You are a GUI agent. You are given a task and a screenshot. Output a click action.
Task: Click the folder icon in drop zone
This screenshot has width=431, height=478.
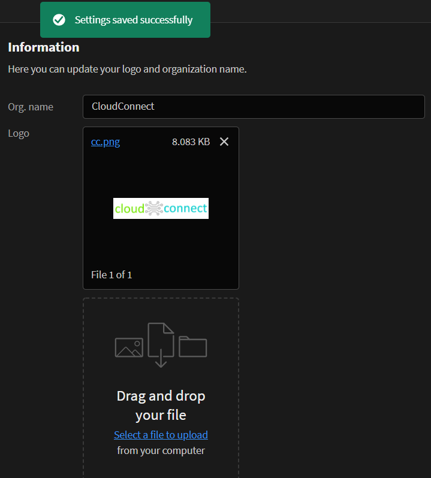tap(193, 346)
